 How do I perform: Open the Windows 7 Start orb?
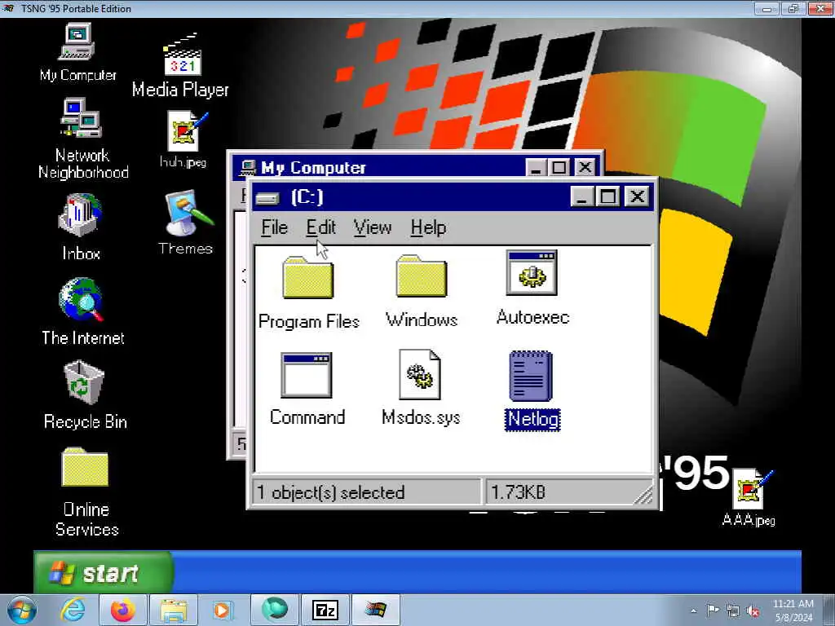click(21, 610)
